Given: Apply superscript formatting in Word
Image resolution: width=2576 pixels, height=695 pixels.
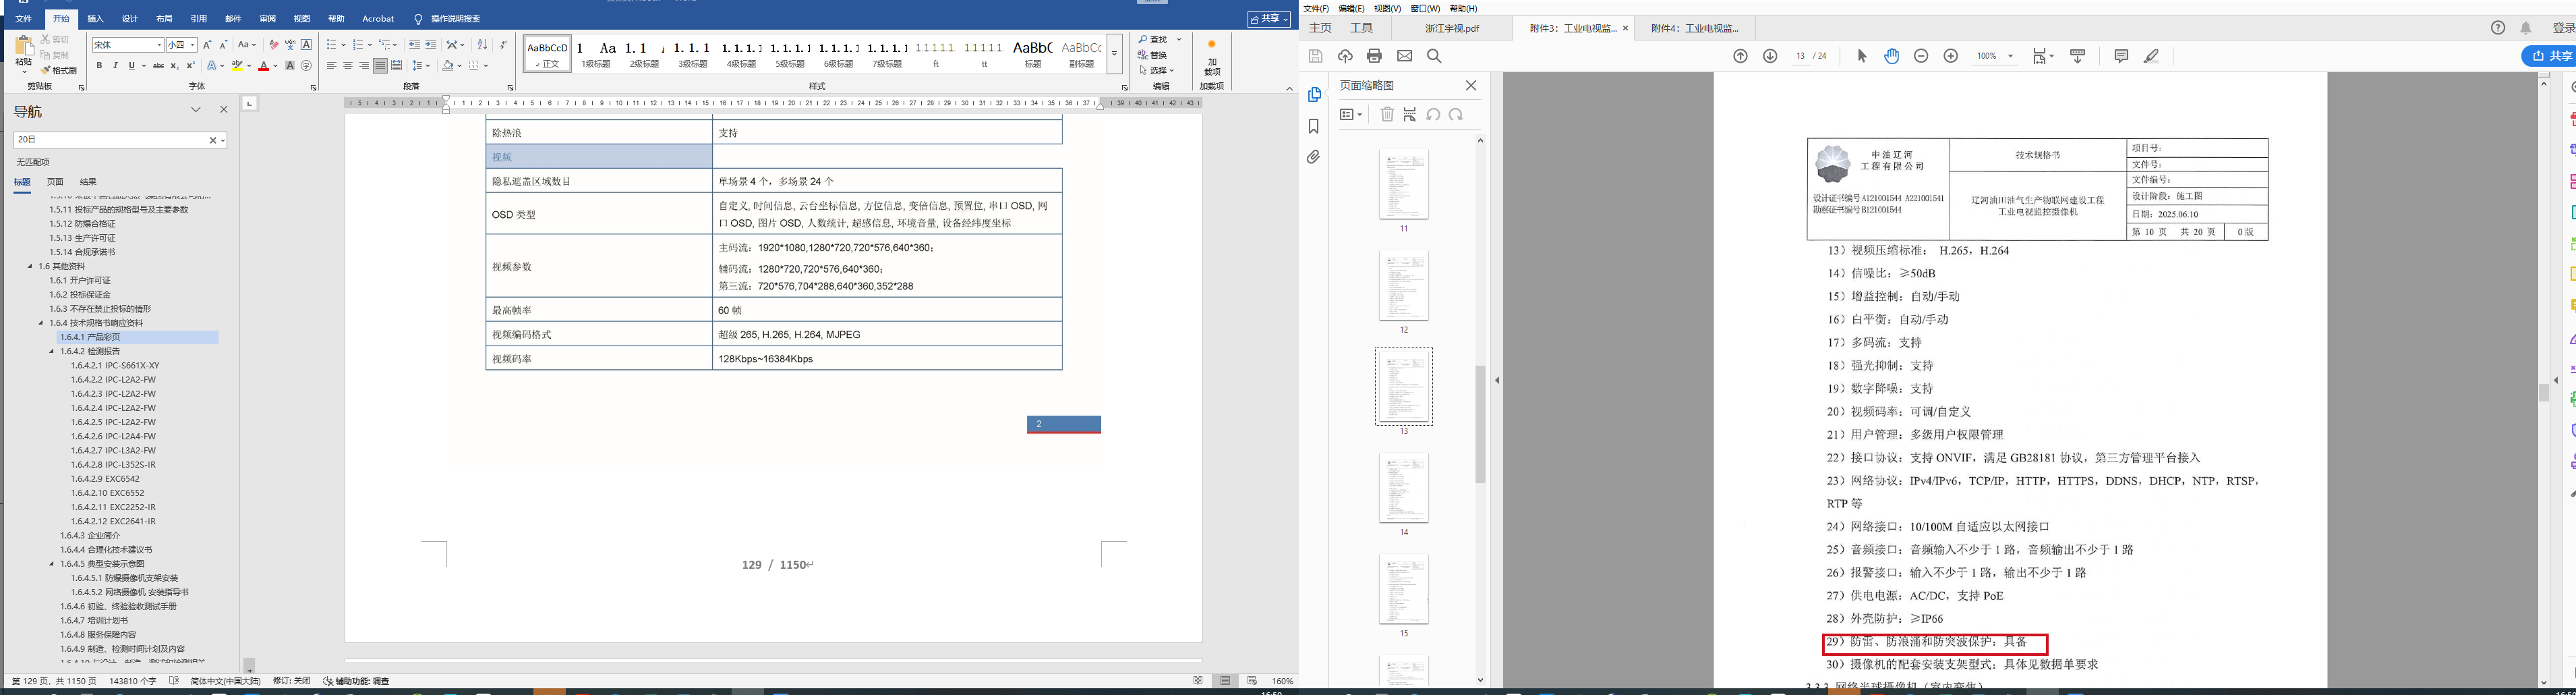Looking at the screenshot, I should [190, 66].
